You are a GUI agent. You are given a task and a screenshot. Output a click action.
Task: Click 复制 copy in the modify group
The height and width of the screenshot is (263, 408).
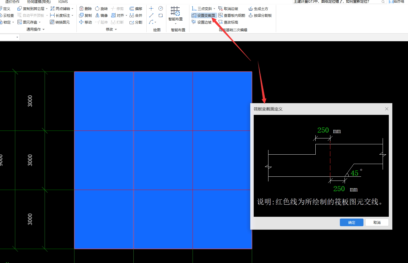[86, 15]
